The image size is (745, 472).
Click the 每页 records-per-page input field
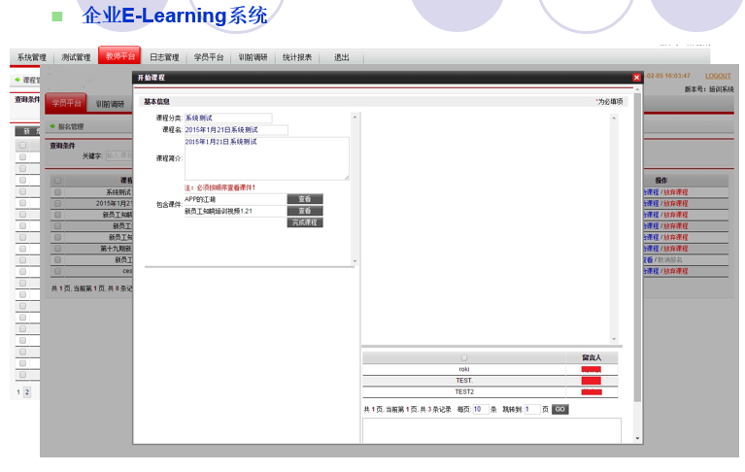click(x=479, y=410)
